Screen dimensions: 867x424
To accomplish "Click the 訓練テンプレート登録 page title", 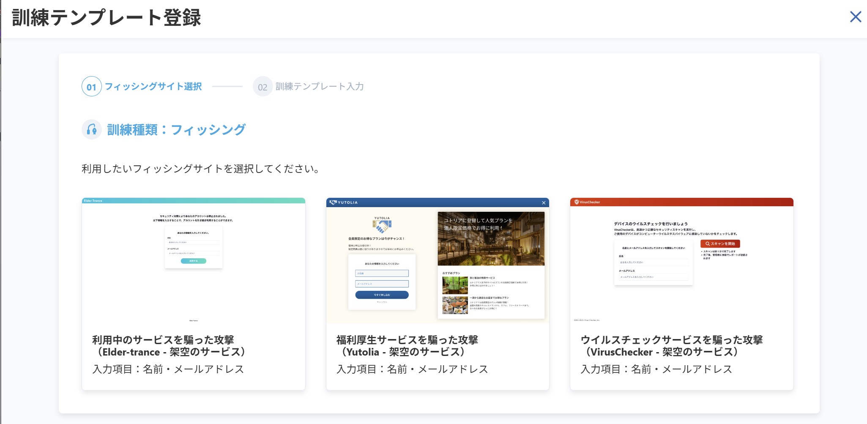I will point(107,18).
